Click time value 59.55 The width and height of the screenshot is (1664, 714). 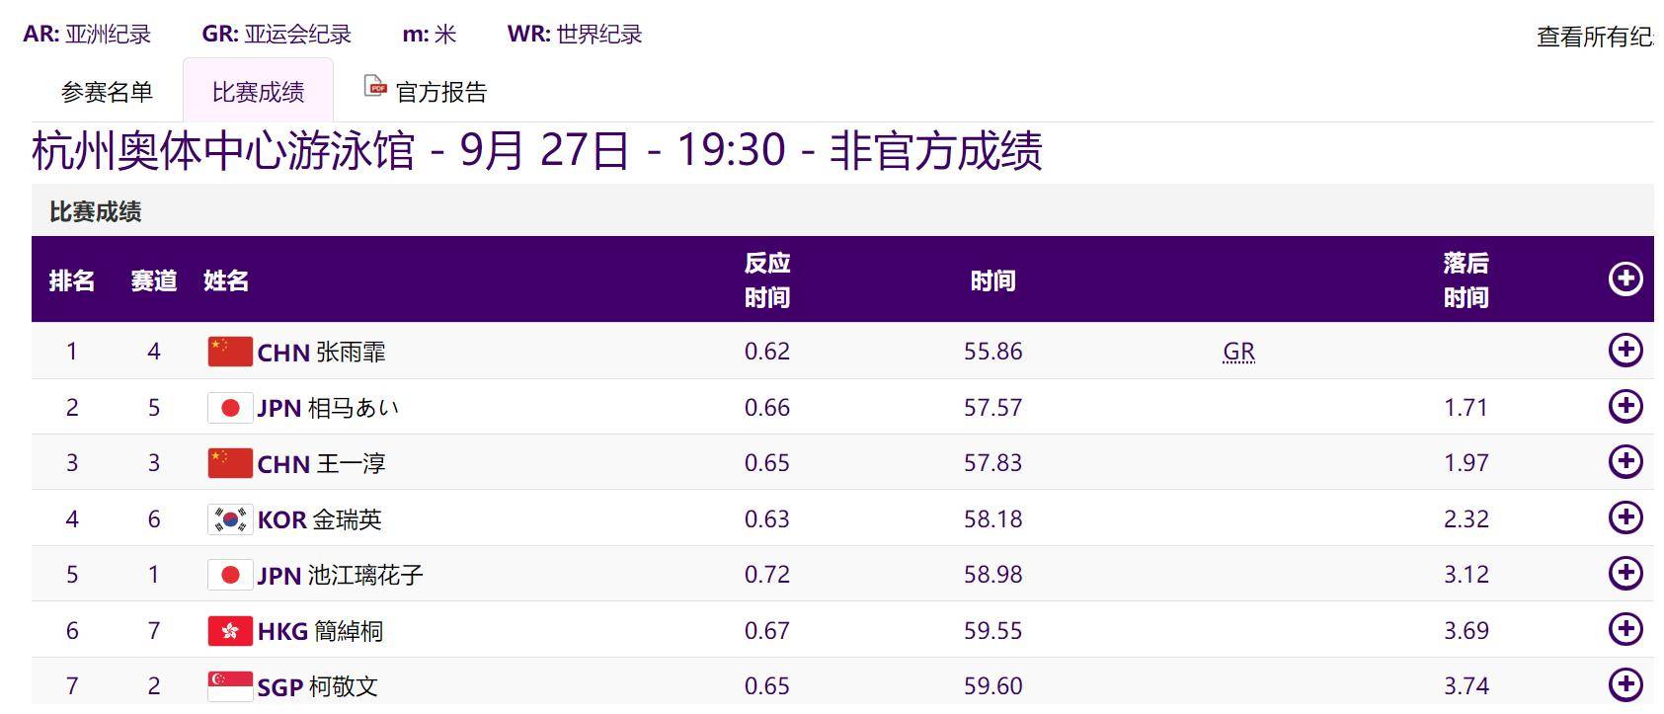(x=992, y=631)
